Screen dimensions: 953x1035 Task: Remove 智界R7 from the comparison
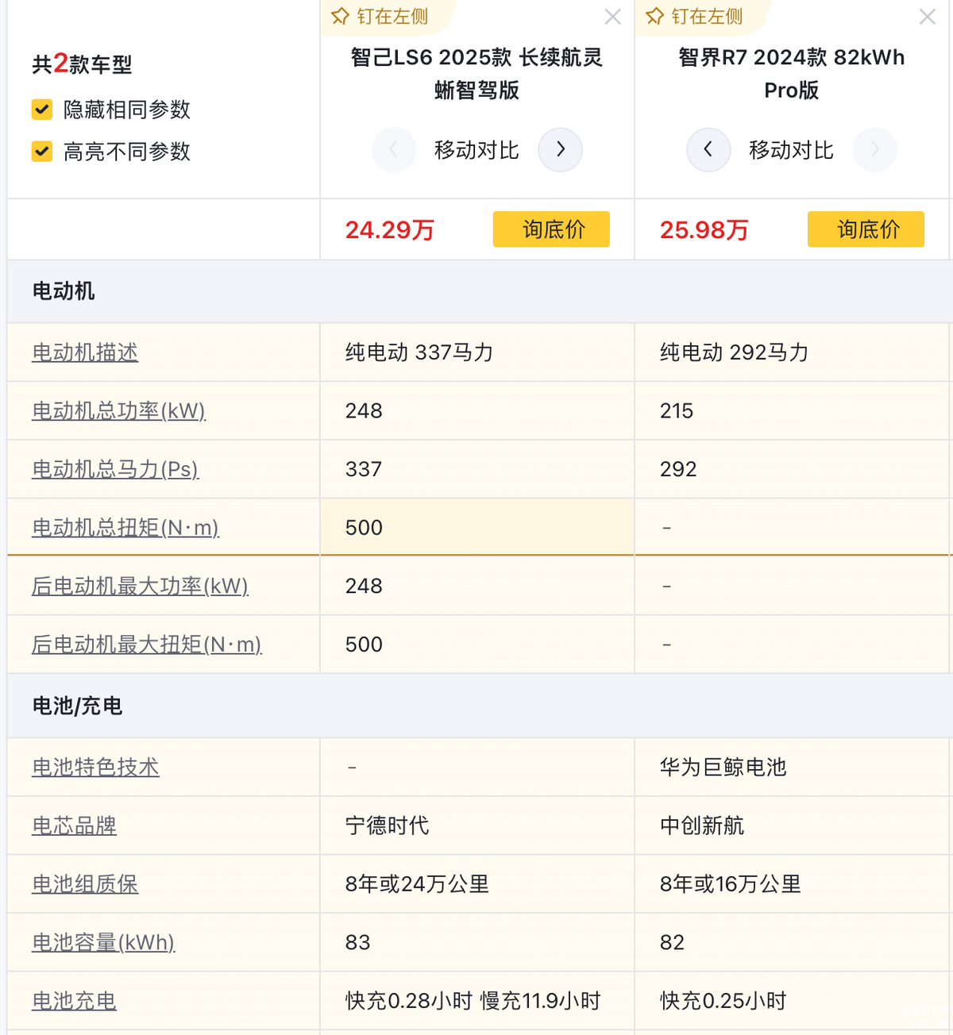coord(927,17)
